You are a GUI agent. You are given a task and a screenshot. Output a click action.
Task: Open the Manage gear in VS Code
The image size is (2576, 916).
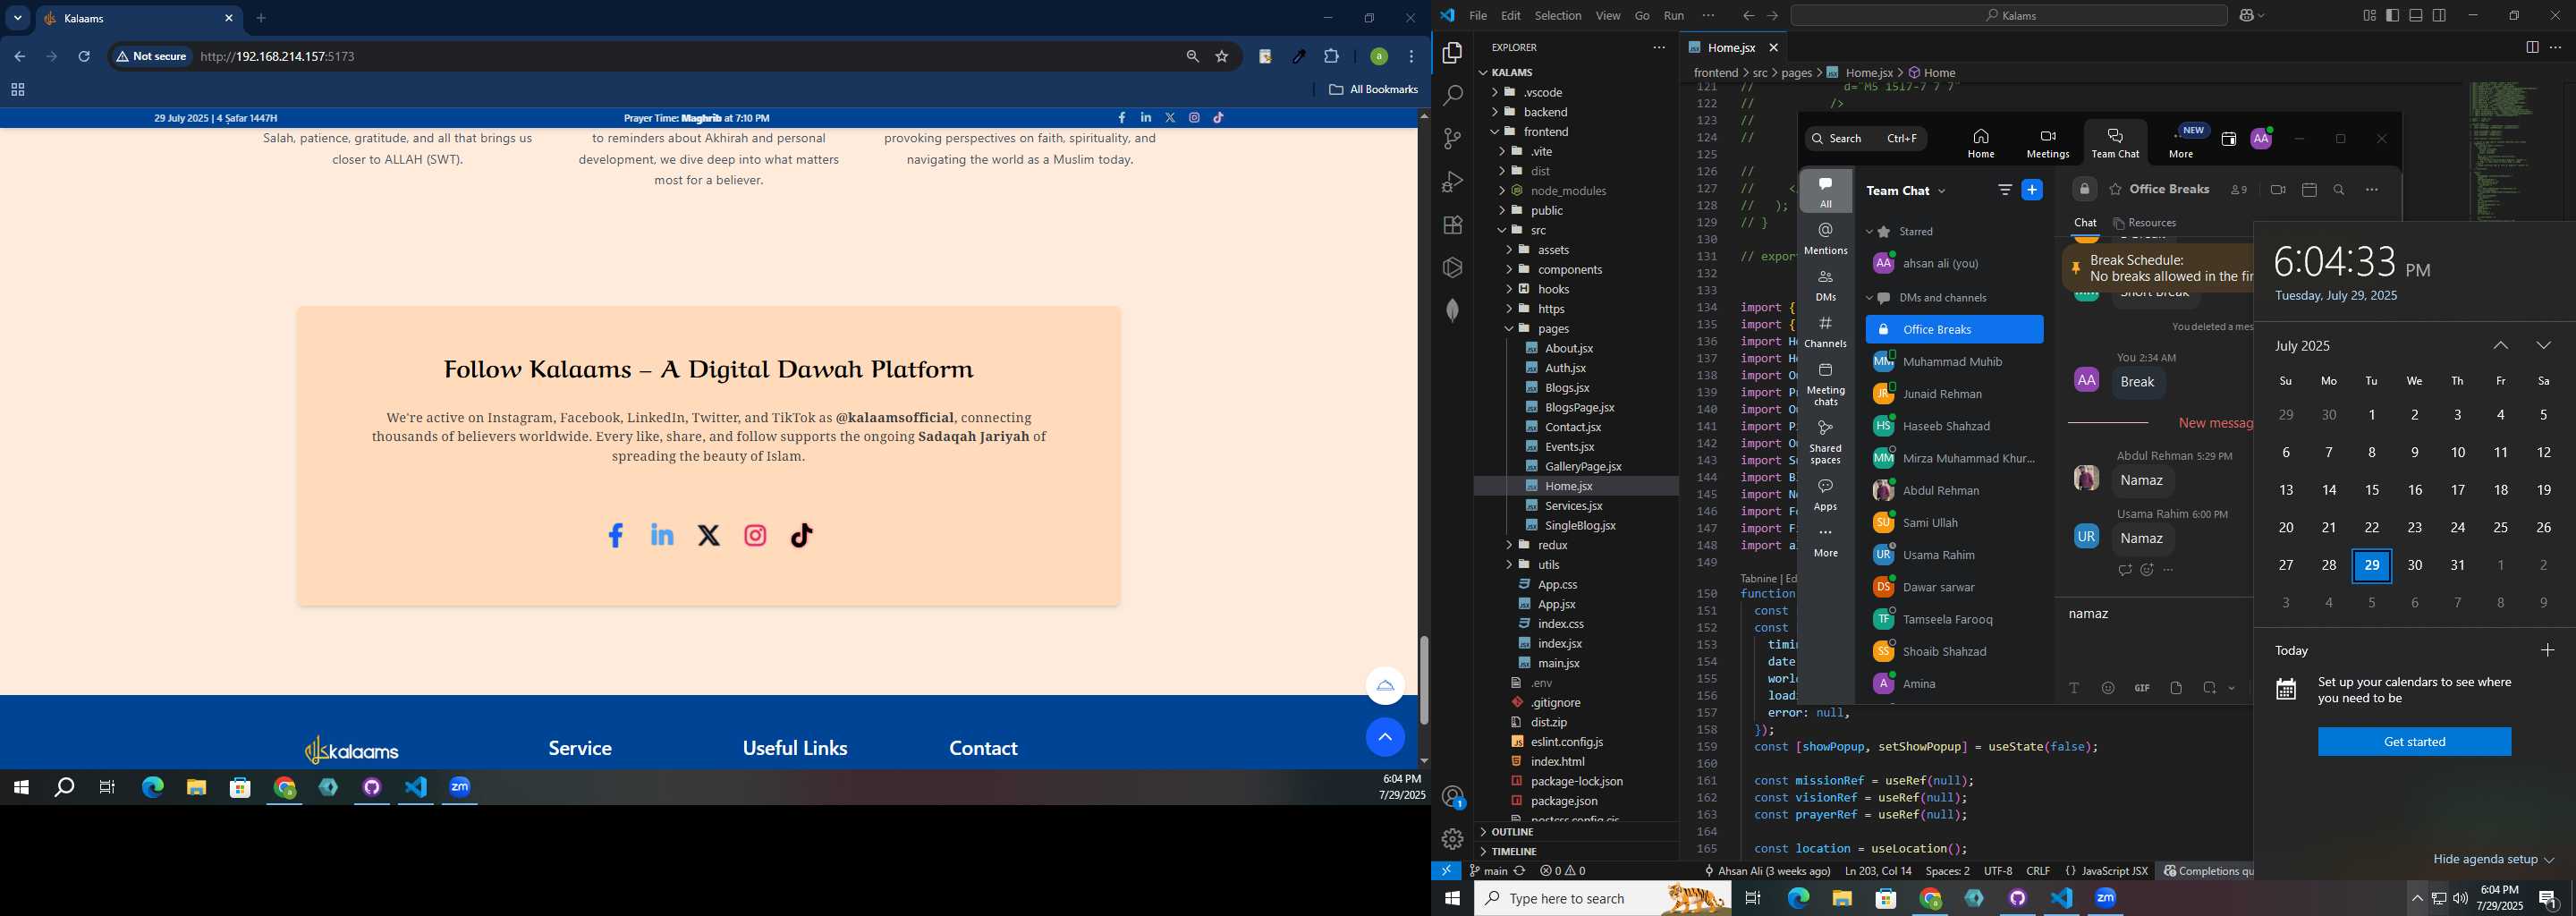tap(1452, 839)
